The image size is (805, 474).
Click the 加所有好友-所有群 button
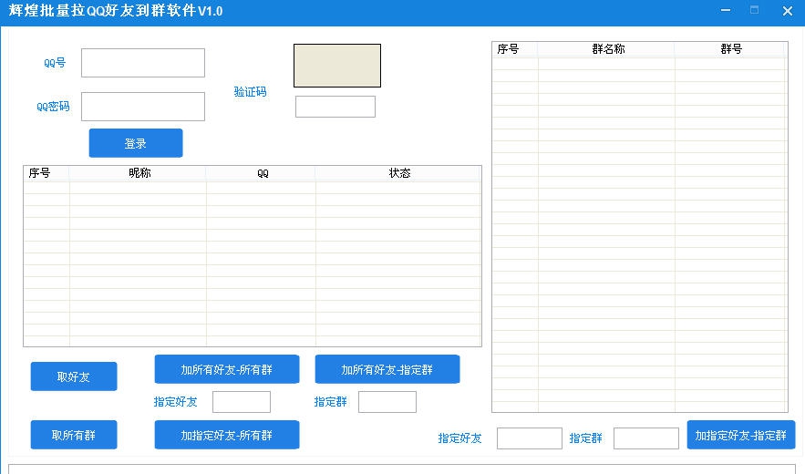[x=227, y=369]
